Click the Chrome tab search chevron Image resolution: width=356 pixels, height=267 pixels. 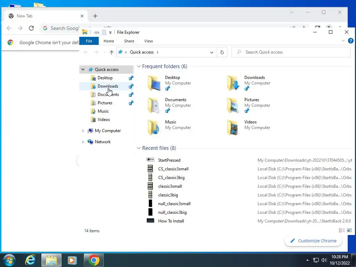292,12
